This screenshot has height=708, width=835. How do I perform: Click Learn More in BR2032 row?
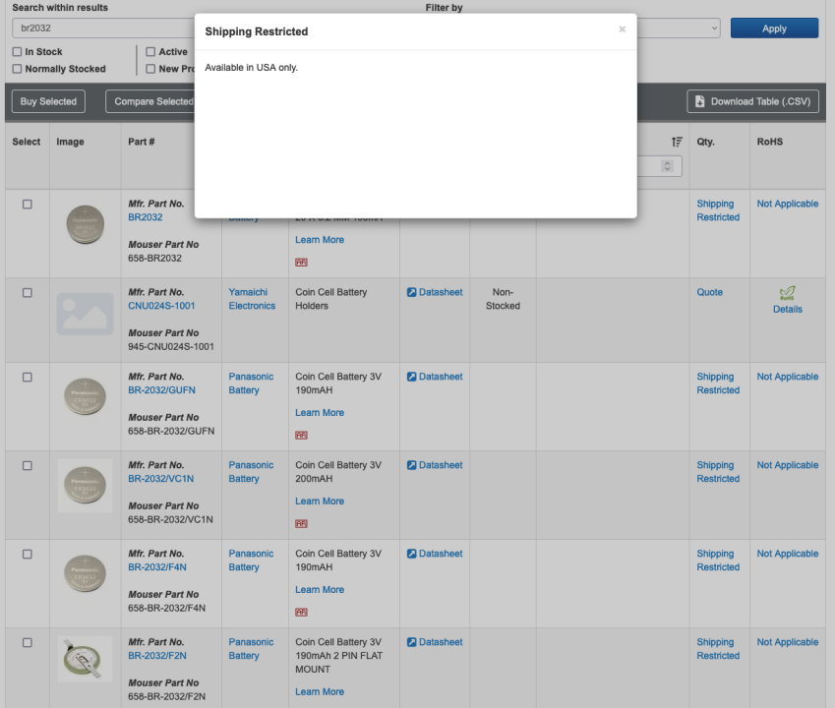(x=320, y=240)
